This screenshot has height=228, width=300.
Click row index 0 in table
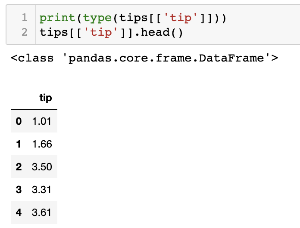19,121
